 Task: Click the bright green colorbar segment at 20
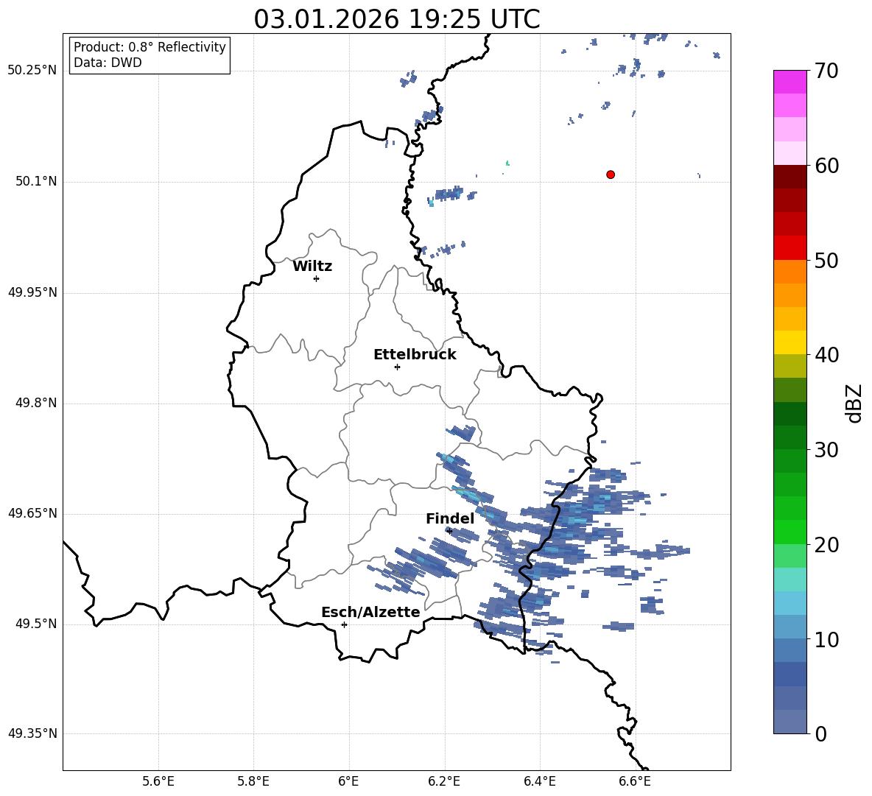pos(790,532)
